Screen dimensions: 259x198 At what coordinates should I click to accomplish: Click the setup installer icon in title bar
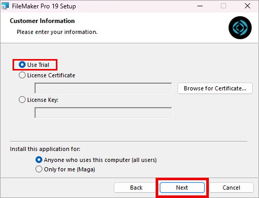(5, 6)
